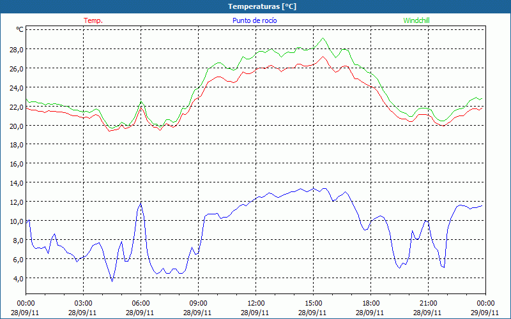Click the '10,0' y-axis value
This screenshot has width=511, height=319.
[x=17, y=221]
